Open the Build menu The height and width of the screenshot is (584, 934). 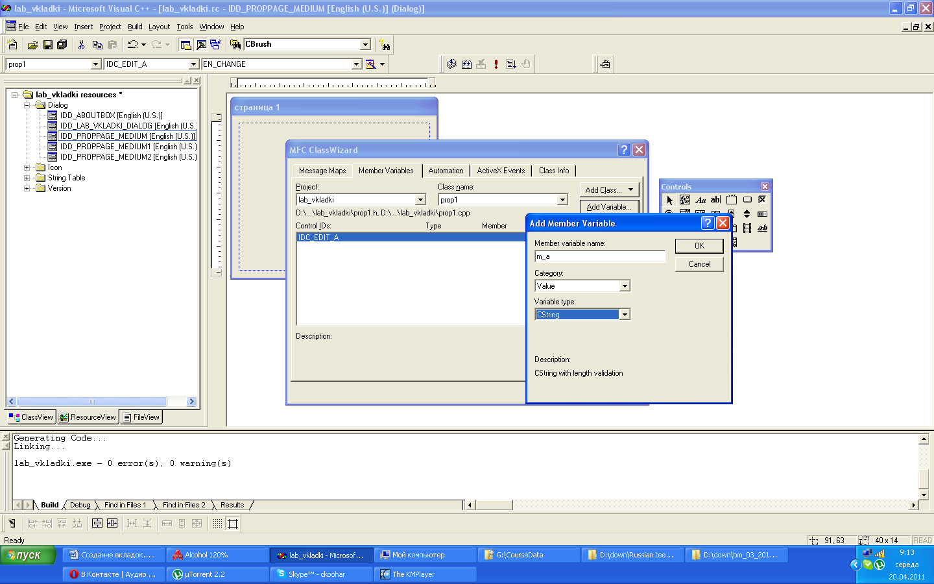(135, 27)
